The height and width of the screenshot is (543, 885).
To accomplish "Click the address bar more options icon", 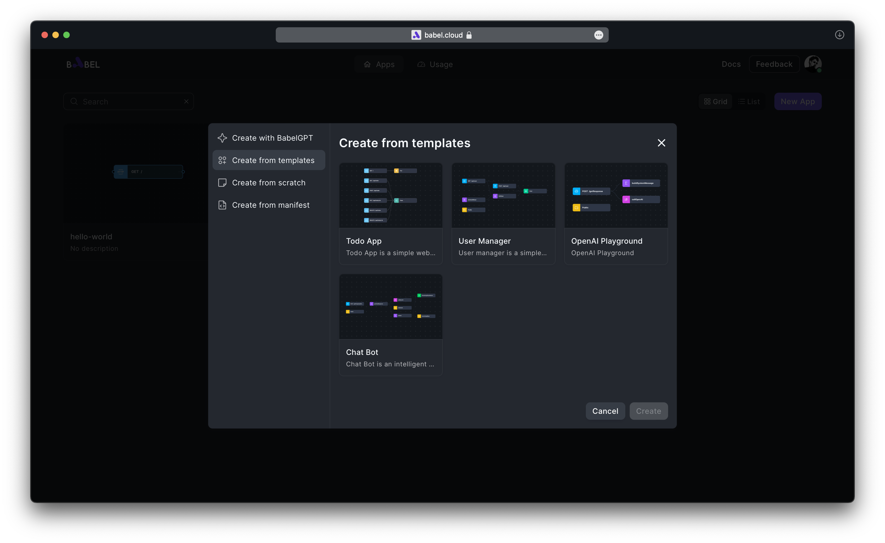I will pos(598,35).
